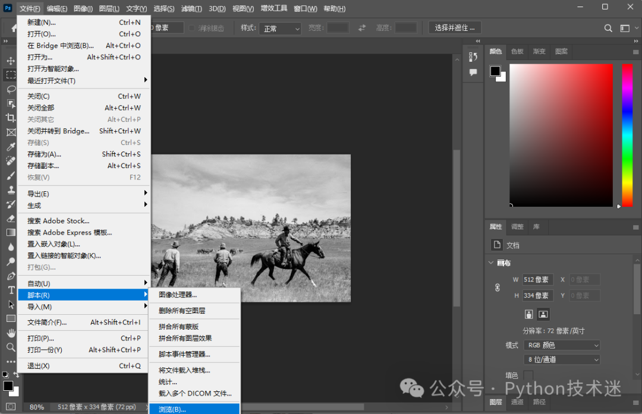Expand the 最近打开文件 submenu
The height and width of the screenshot is (414, 642).
84,81
